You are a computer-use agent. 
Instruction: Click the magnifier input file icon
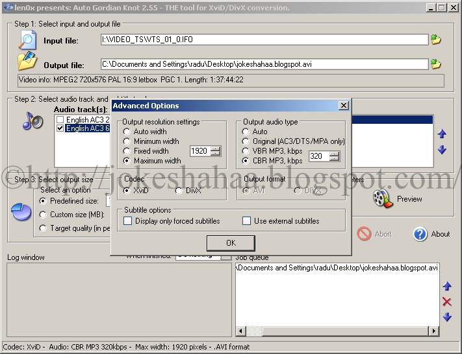coord(27,40)
